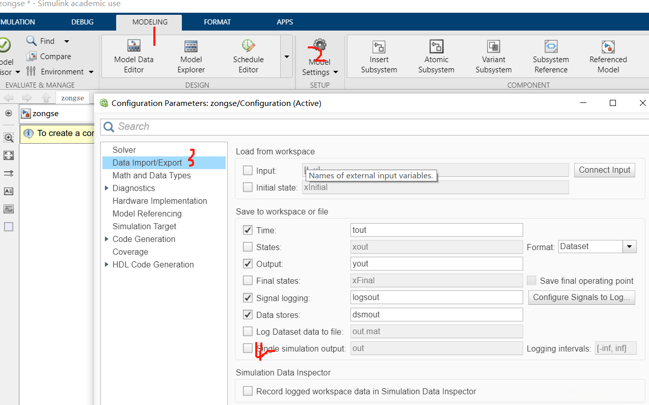Uncheck the Signal logging checkbox
This screenshot has width=649, height=405.
(248, 298)
